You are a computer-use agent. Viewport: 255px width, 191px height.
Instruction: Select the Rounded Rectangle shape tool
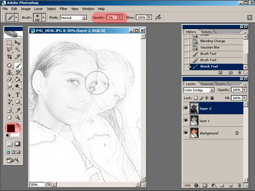coord(17,102)
